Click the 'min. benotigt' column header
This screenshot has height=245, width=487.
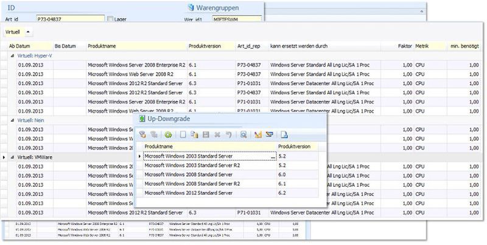click(x=464, y=46)
